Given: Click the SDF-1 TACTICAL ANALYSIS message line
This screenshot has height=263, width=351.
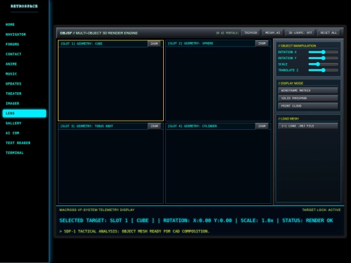Looking at the screenshot, I should click(x=135, y=231).
